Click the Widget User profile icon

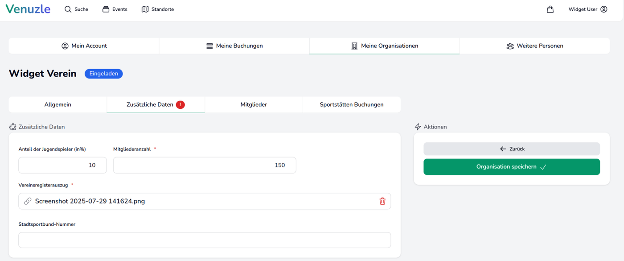[x=604, y=9]
